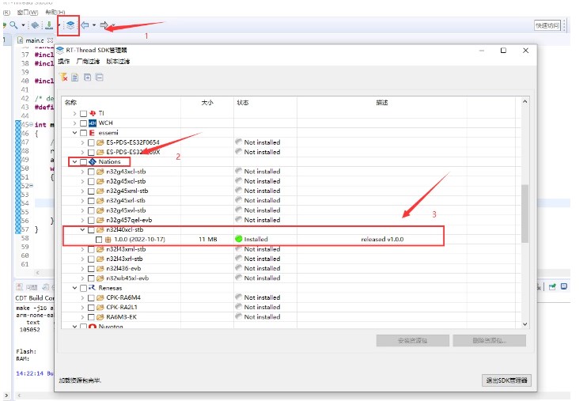Click the 状态 column header
This screenshot has width=587, height=401.
243,102
